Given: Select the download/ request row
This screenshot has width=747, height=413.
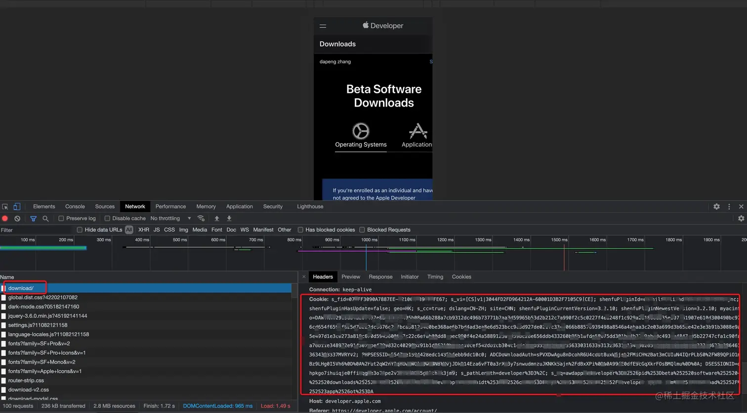Looking at the screenshot, I should point(146,288).
